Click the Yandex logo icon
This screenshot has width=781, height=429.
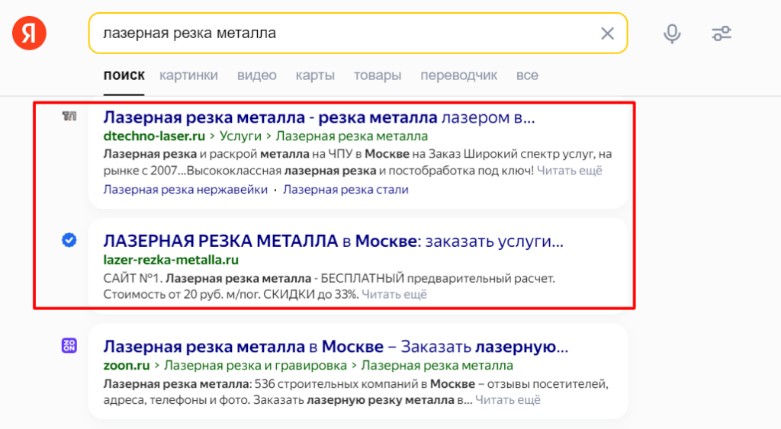(x=30, y=33)
